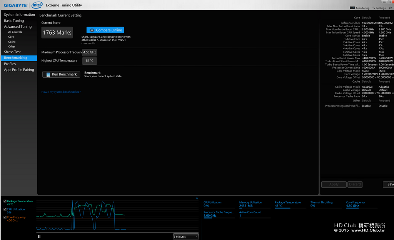Select Core under Advanced Tuning
This screenshot has height=240, width=394.
coord(11,37)
